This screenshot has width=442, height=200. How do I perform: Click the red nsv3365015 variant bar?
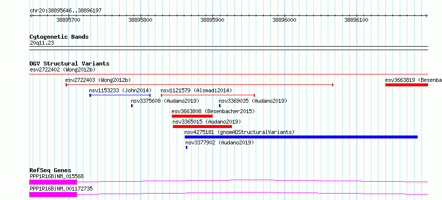202,127
